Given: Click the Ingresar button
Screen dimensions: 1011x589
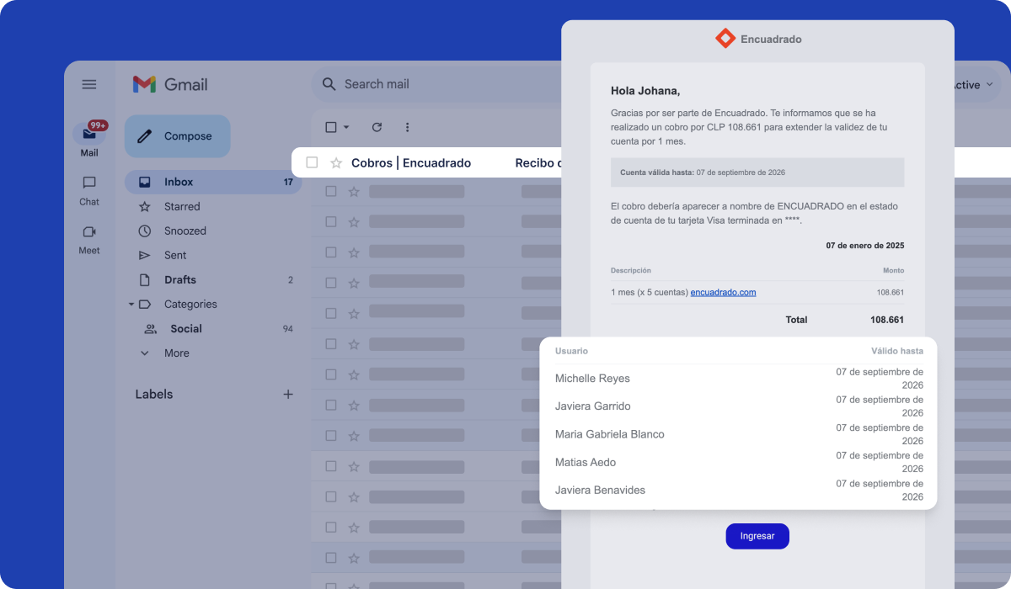Looking at the screenshot, I should coord(757,536).
